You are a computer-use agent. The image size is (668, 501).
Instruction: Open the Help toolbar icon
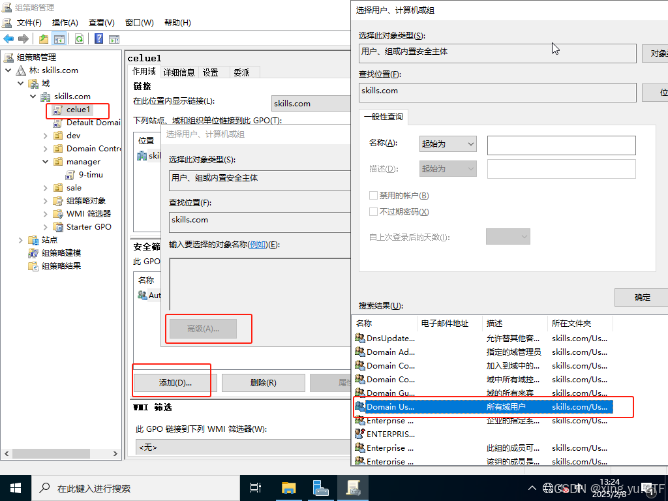99,39
